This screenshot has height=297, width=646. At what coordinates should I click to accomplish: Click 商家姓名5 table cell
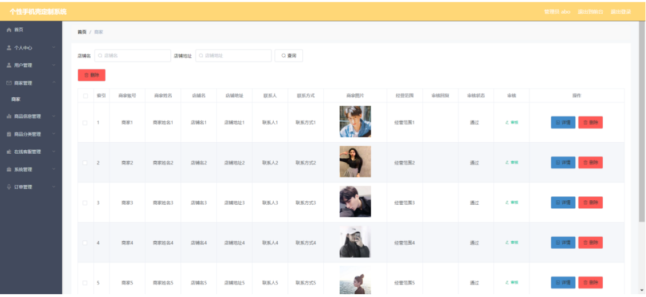coord(163,283)
